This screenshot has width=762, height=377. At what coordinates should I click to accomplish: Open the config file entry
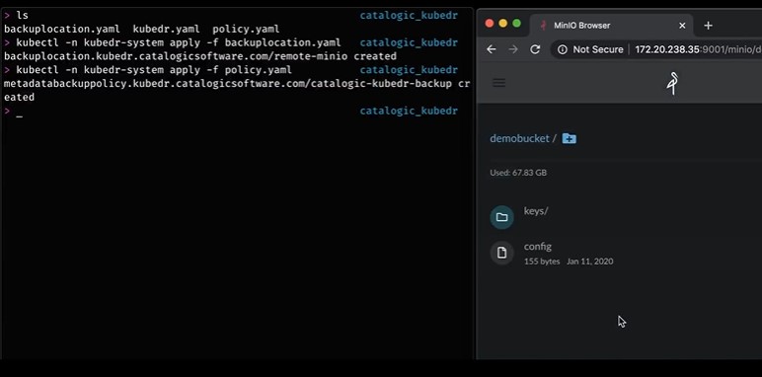[538, 247]
